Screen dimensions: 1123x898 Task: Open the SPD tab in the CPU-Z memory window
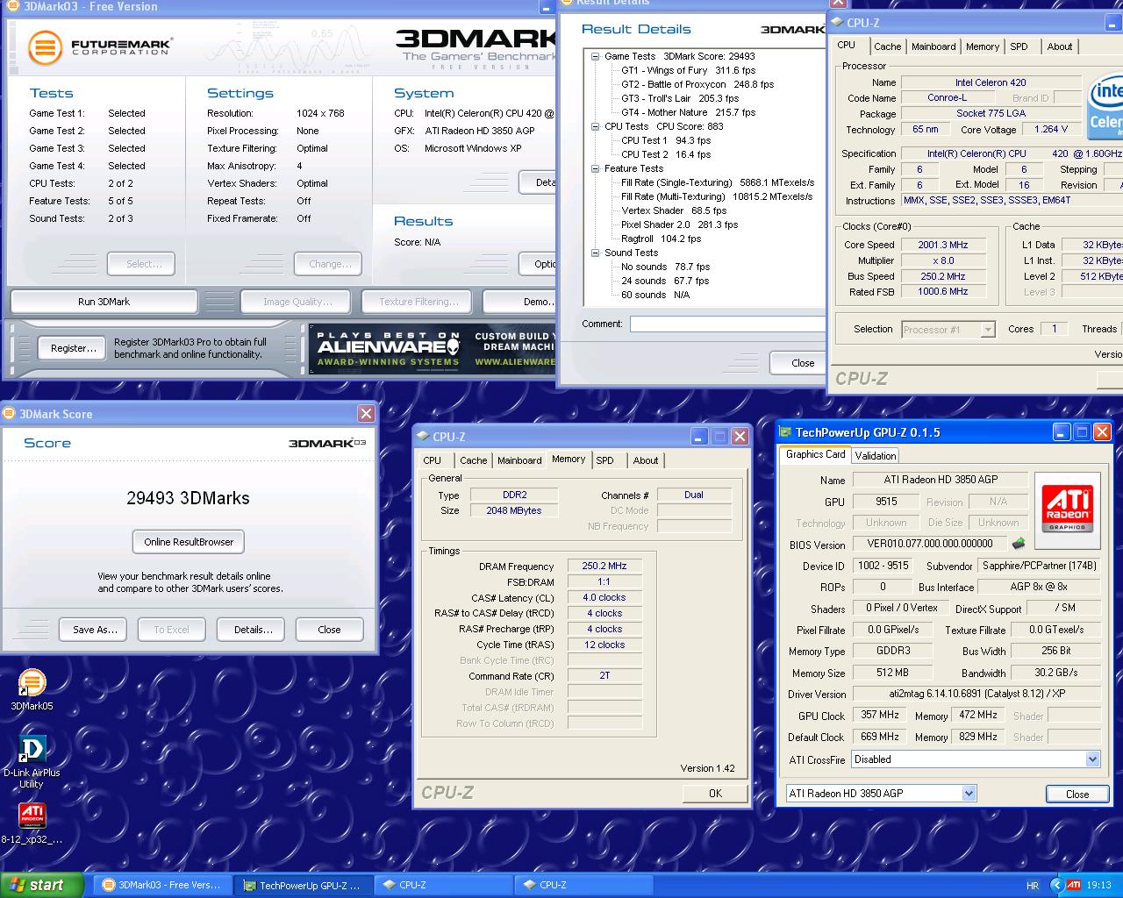[x=605, y=460]
